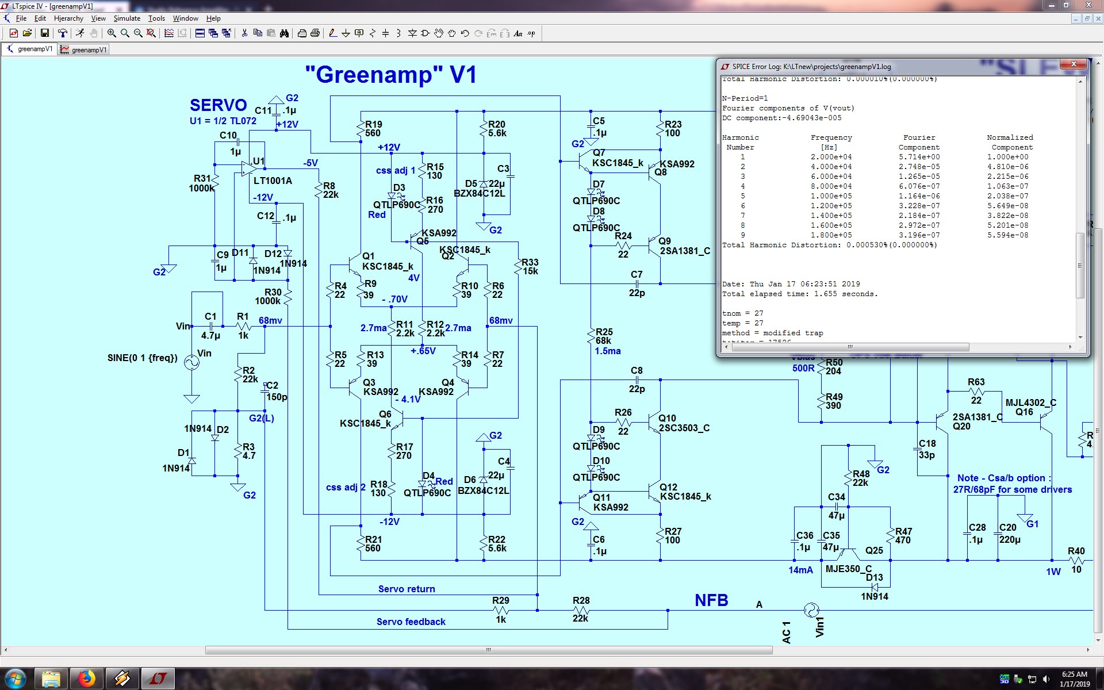Click the schematic horizontal scrollbar thumb
The image size is (1104, 690).
point(489,650)
